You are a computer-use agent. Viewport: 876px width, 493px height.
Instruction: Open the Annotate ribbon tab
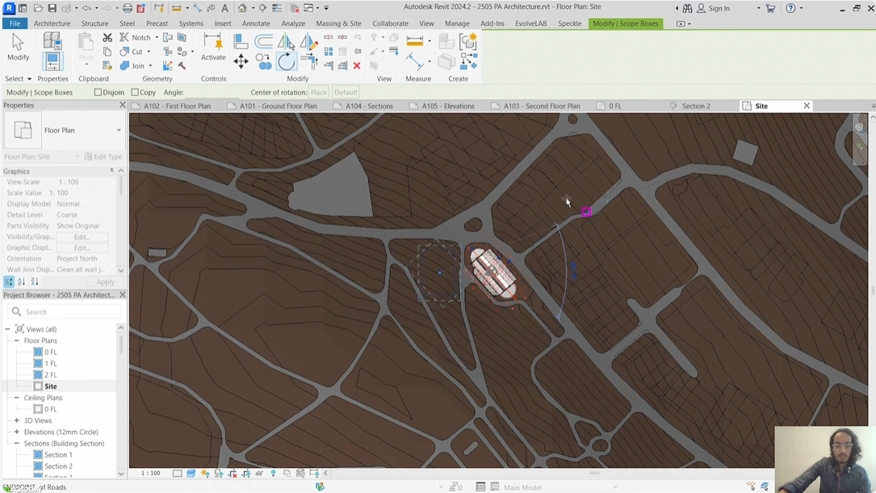click(x=256, y=23)
